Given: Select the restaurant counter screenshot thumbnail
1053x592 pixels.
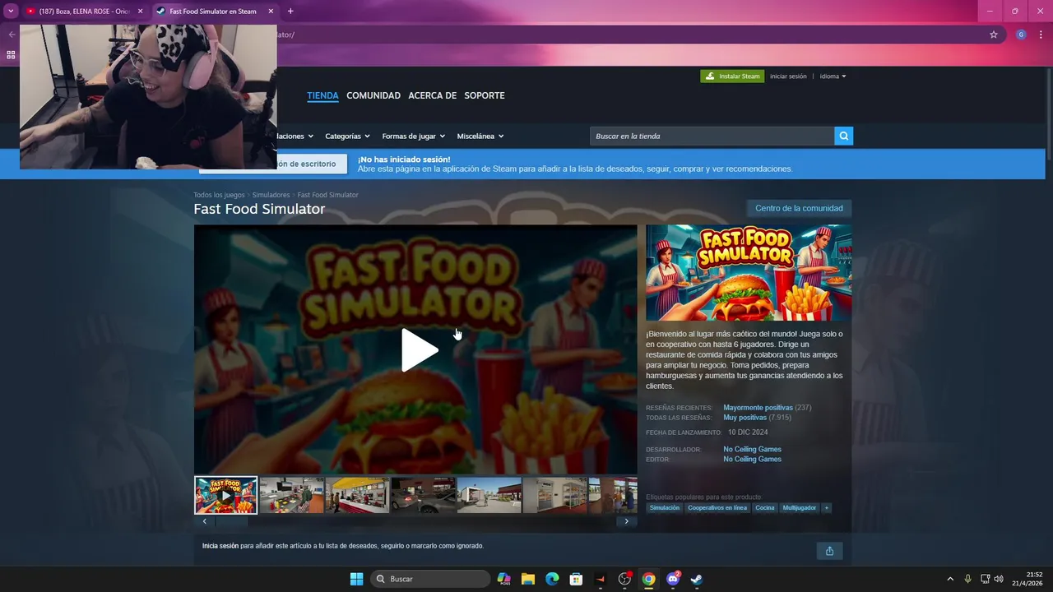Looking at the screenshot, I should point(357,495).
